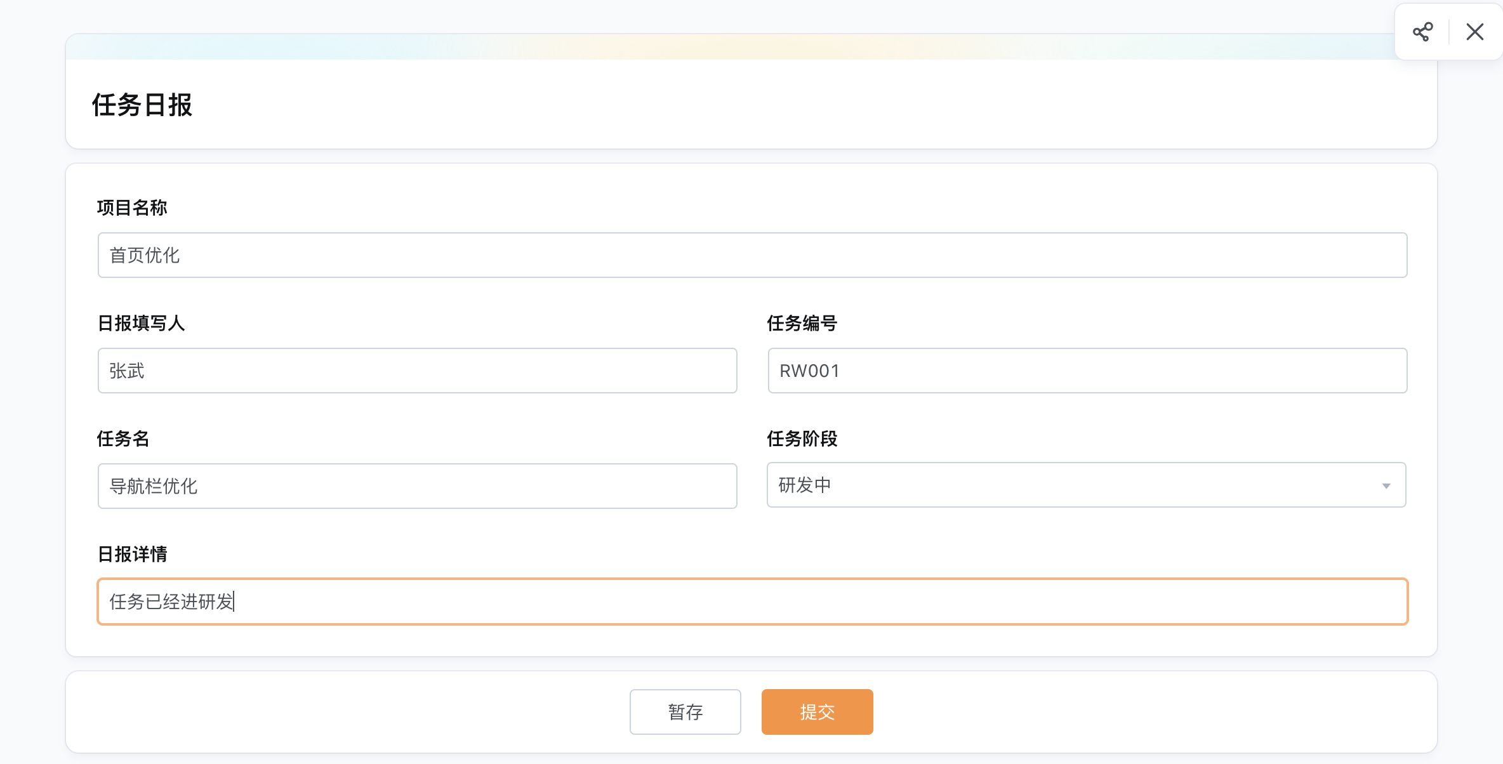Image resolution: width=1503 pixels, height=764 pixels.
Task: Click the 任务名 label
Action: click(123, 438)
